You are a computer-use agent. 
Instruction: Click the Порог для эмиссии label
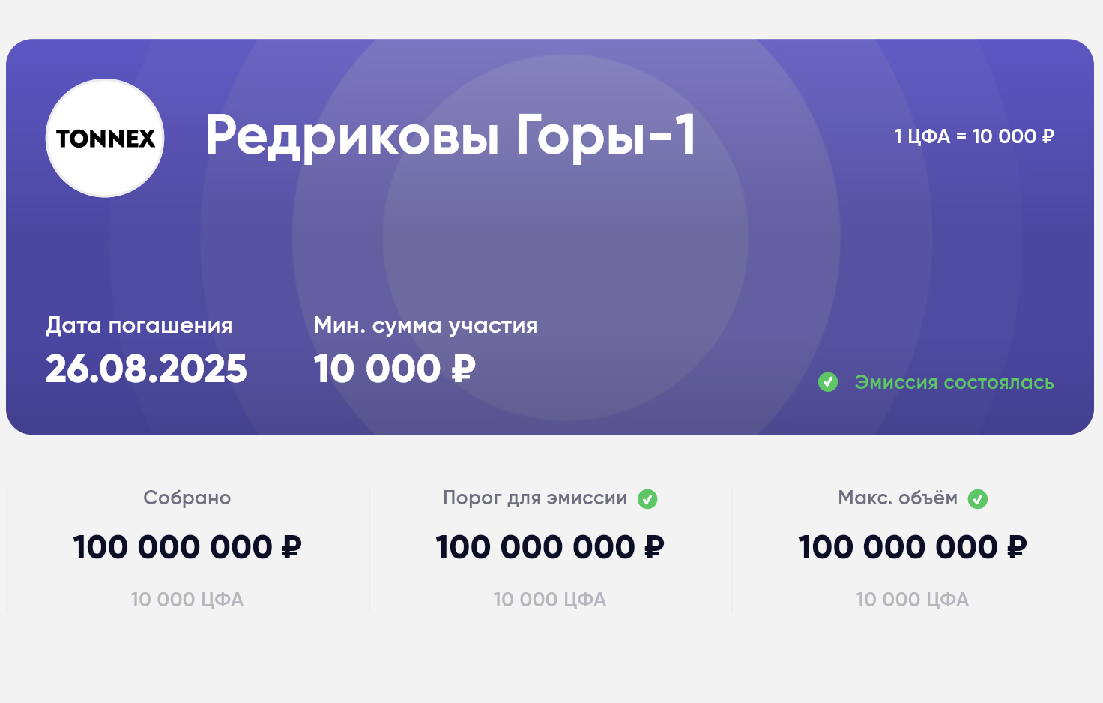coord(534,498)
